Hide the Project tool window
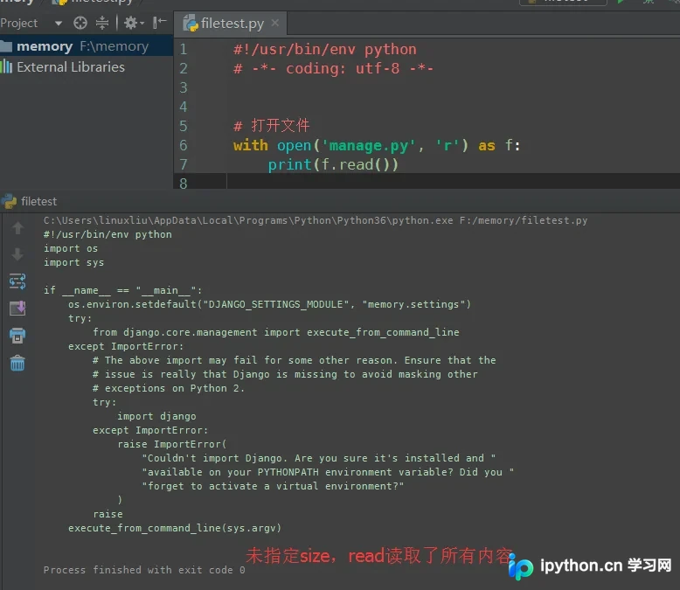 pyautogui.click(x=160, y=22)
